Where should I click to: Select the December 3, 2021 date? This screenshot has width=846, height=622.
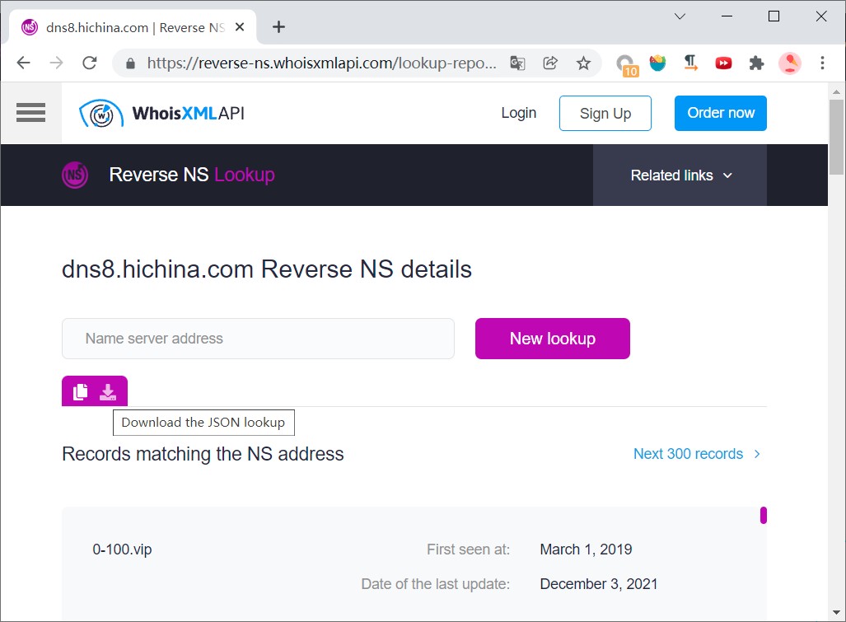599,584
